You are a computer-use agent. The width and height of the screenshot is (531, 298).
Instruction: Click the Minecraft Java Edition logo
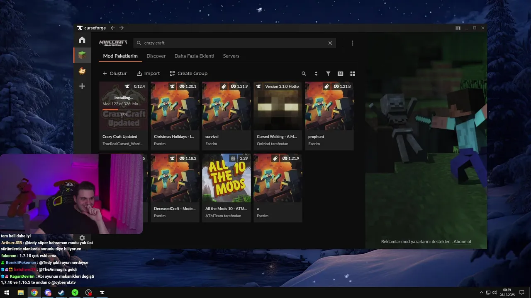pos(113,43)
